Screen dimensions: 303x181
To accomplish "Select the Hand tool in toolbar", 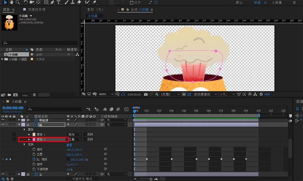I will [11, 3].
